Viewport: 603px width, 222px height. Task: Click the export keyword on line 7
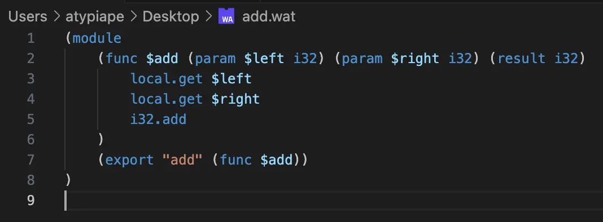pyautogui.click(x=129, y=160)
